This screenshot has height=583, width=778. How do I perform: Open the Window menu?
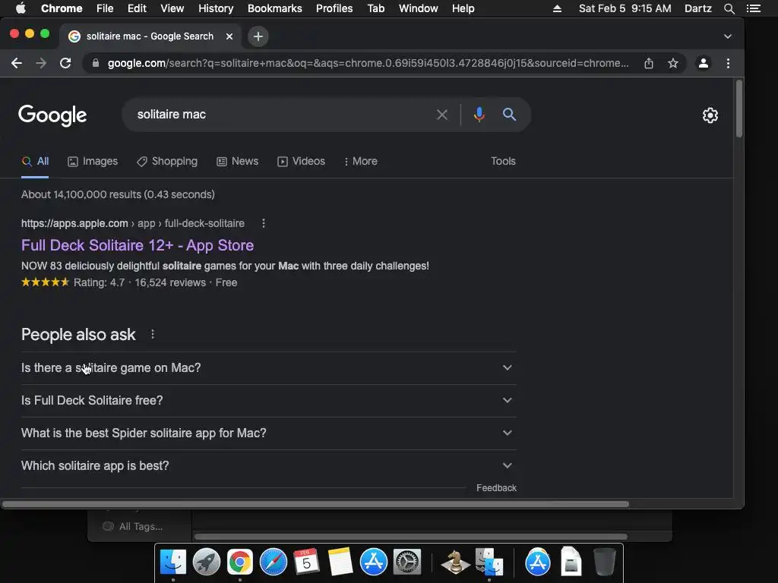419,8
